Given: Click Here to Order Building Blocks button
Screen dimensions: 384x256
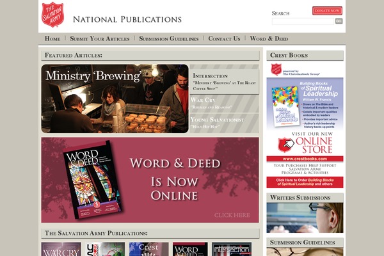Looking at the screenshot, I should pyautogui.click(x=305, y=182).
